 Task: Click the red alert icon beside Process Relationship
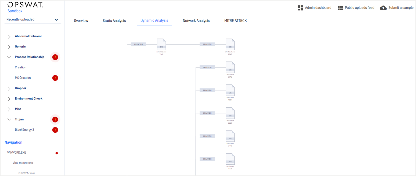point(55,57)
